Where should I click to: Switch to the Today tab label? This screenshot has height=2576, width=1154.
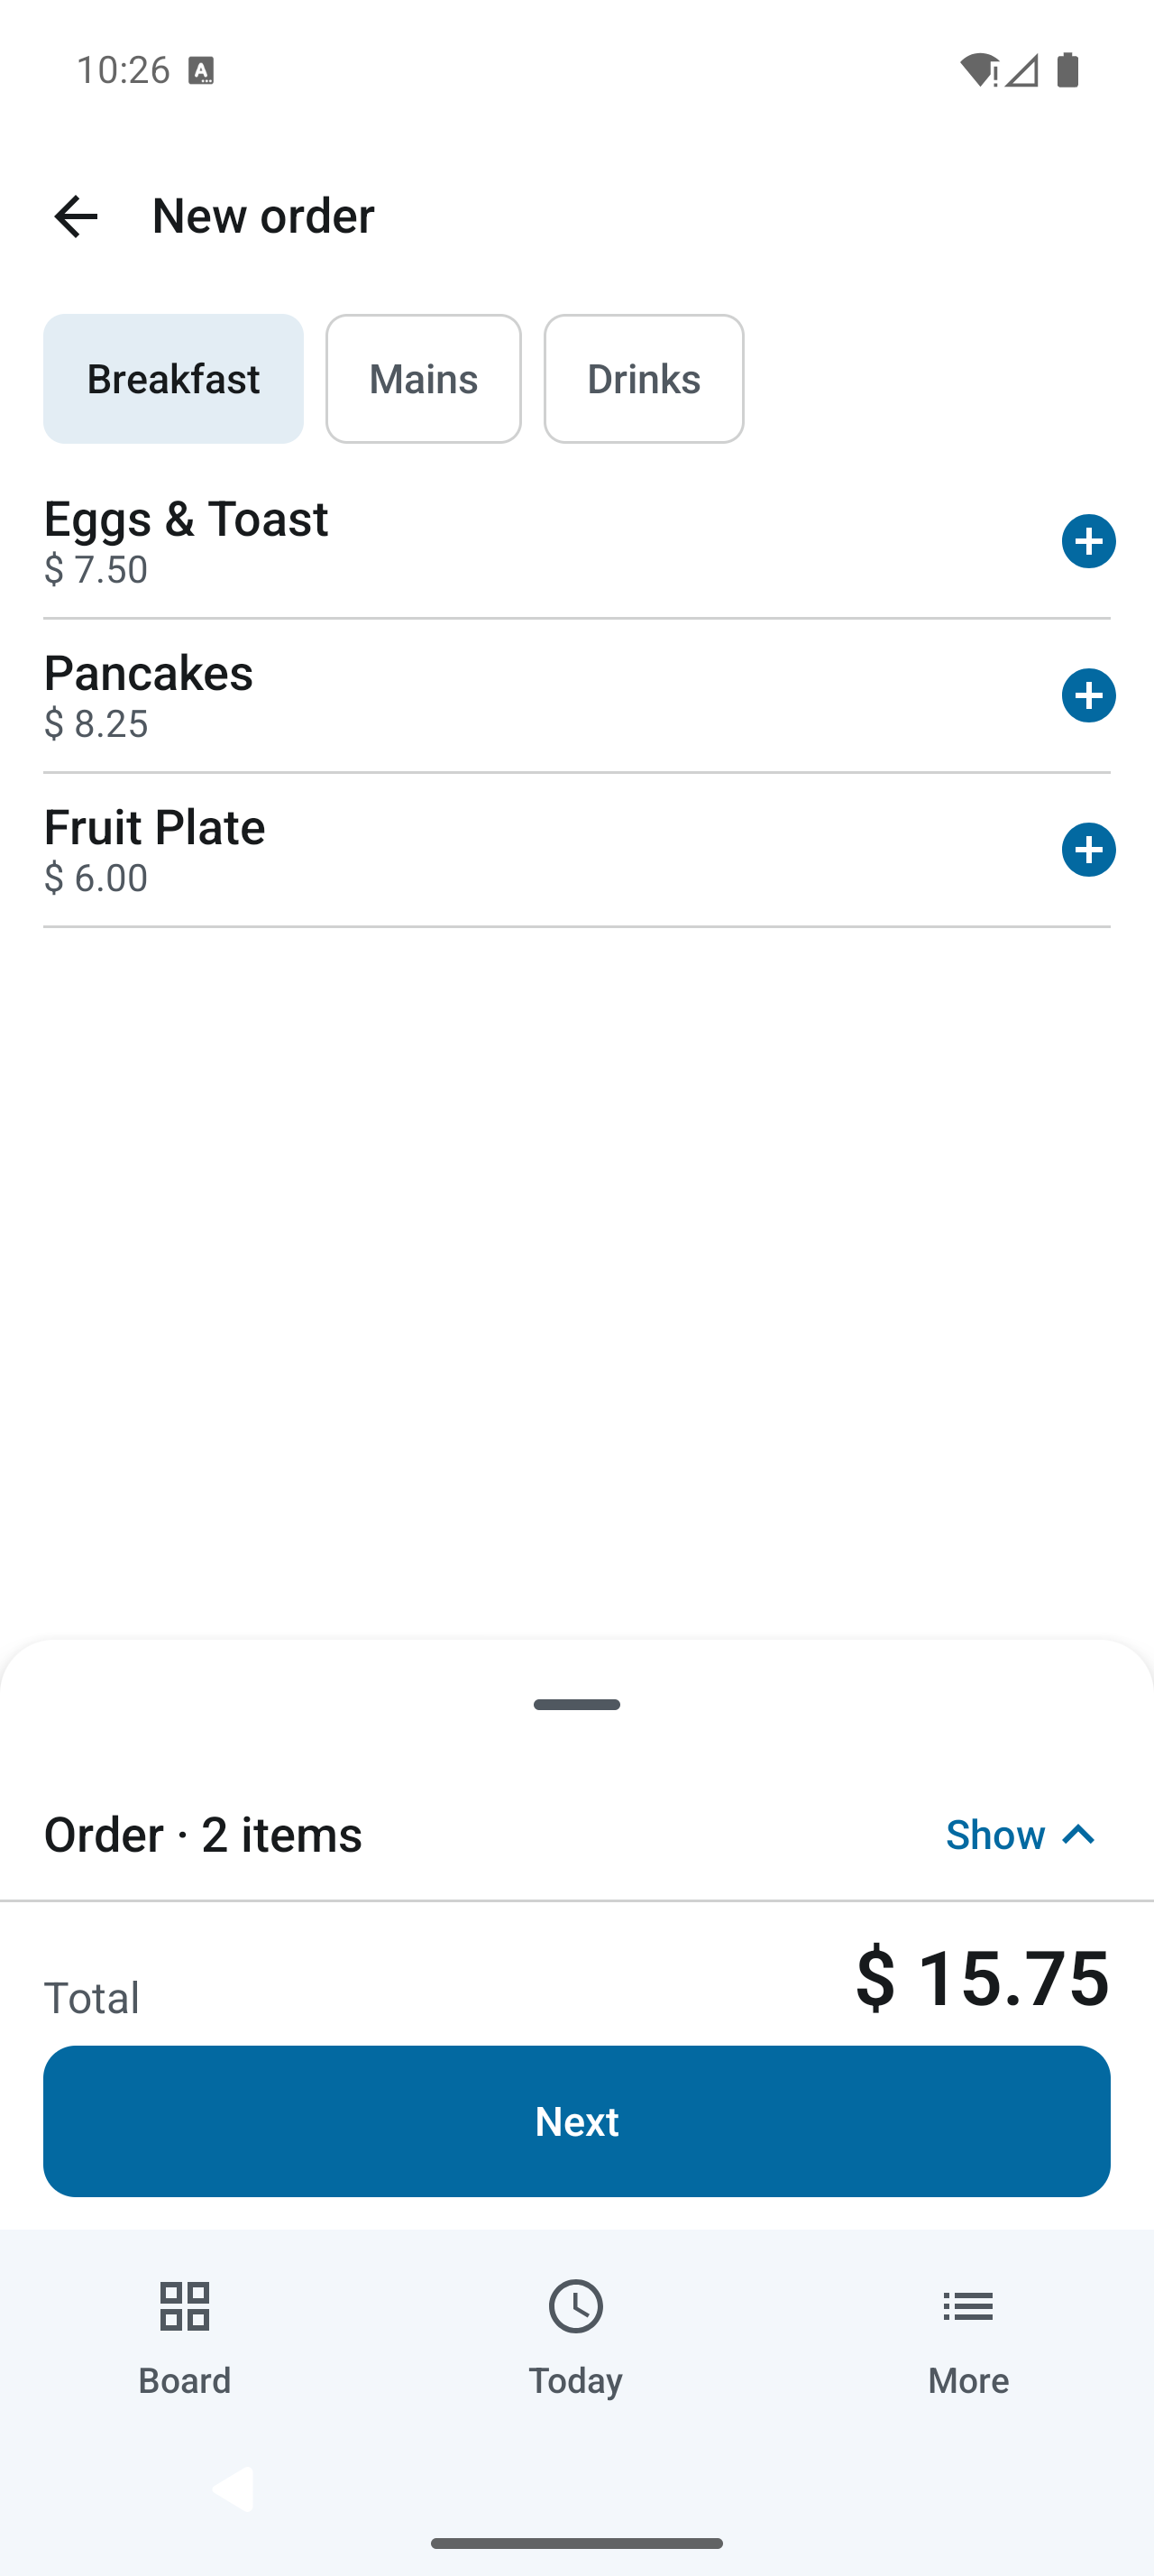click(575, 2380)
